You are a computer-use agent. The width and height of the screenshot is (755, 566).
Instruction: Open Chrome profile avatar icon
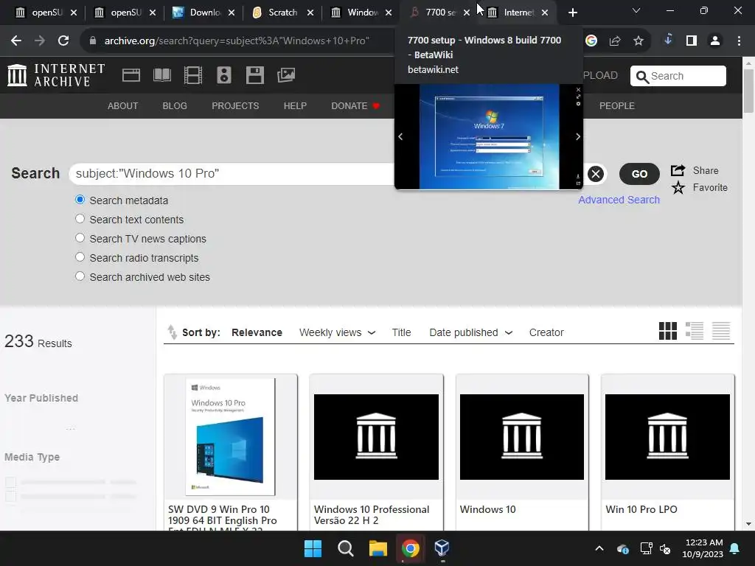[x=715, y=41]
